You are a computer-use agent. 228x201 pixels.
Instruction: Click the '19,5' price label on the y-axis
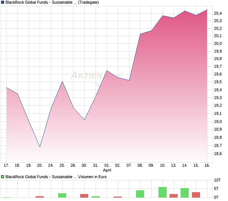[x=218, y=82]
